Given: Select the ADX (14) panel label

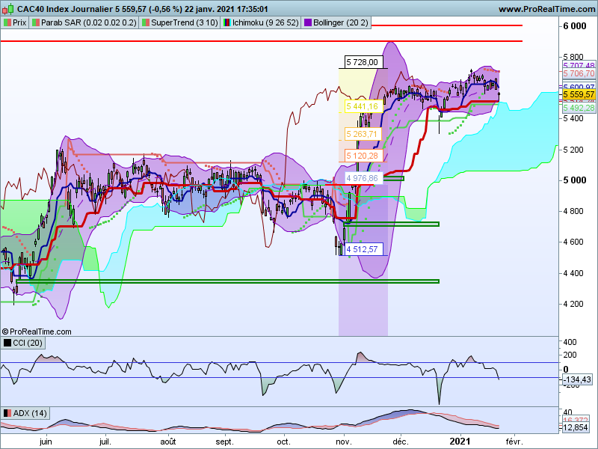Looking at the screenshot, I should click(25, 413).
